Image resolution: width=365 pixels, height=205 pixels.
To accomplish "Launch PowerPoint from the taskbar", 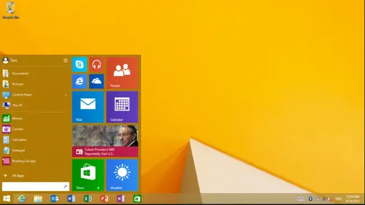I will [104, 198].
